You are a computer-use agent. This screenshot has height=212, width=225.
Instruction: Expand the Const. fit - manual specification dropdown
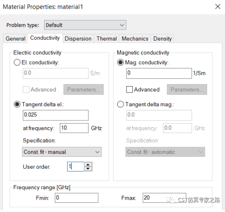click(x=62, y=152)
